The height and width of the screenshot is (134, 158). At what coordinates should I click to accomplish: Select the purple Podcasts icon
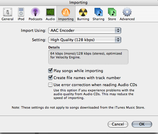(x=35, y=12)
